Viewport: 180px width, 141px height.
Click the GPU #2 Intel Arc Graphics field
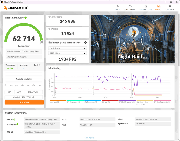(x=42, y=132)
